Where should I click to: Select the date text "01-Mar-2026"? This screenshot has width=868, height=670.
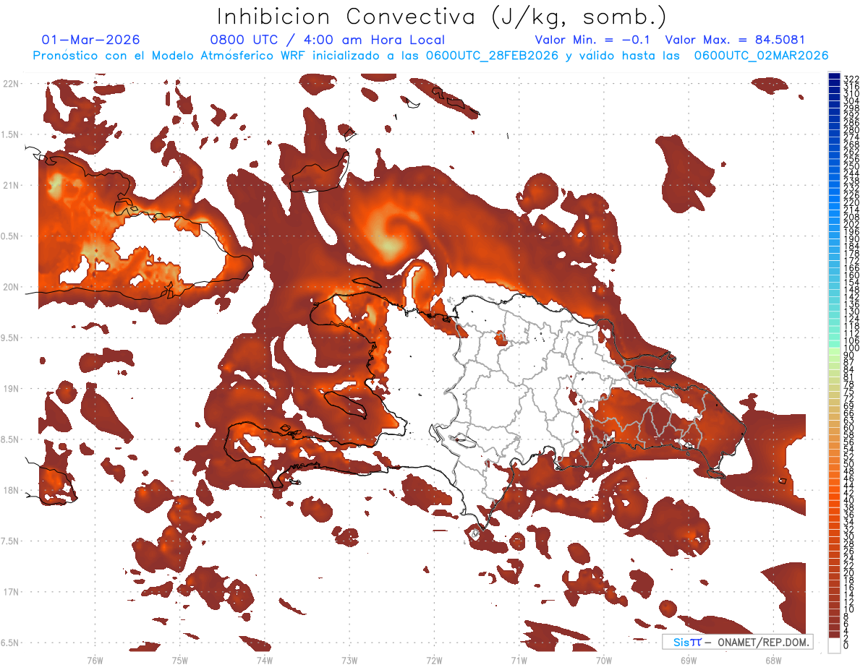(91, 40)
